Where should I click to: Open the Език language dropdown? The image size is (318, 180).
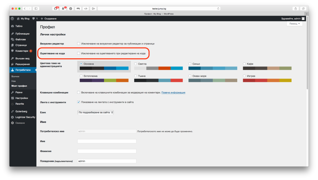pyautogui.click(x=96, y=112)
